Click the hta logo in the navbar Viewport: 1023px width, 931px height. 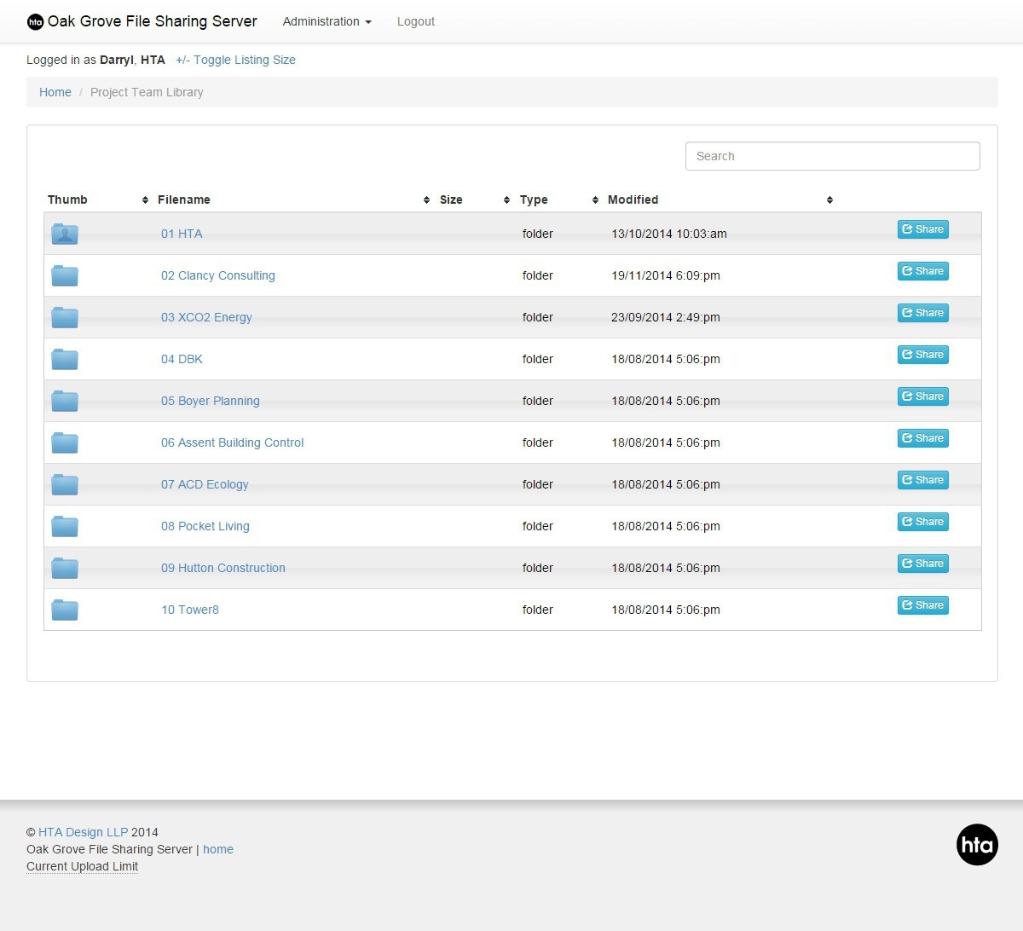click(35, 22)
